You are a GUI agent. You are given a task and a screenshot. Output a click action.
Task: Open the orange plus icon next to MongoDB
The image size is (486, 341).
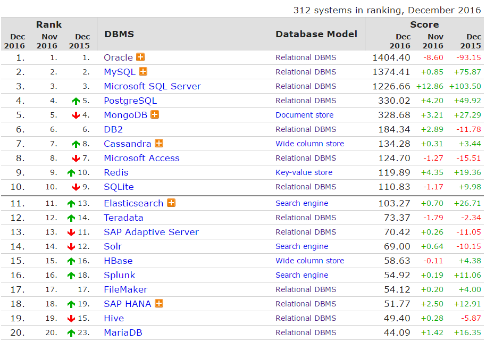point(155,114)
